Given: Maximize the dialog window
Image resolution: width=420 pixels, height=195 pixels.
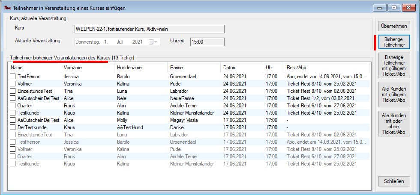Looking at the screenshot, I should (x=394, y=7).
